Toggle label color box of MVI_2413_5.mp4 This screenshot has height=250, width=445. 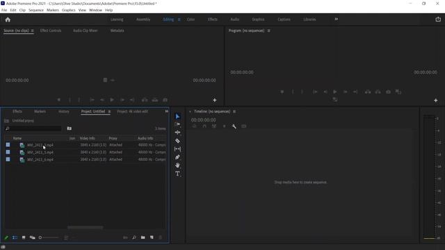coord(8,152)
